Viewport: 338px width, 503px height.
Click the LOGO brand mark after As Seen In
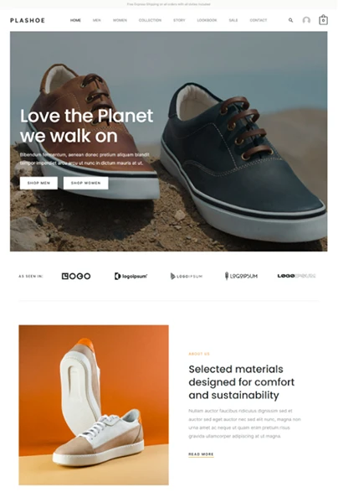click(x=76, y=276)
